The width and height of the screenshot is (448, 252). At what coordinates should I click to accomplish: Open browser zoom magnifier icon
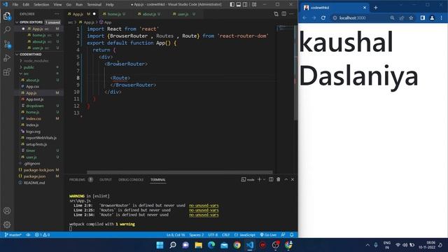392,17
